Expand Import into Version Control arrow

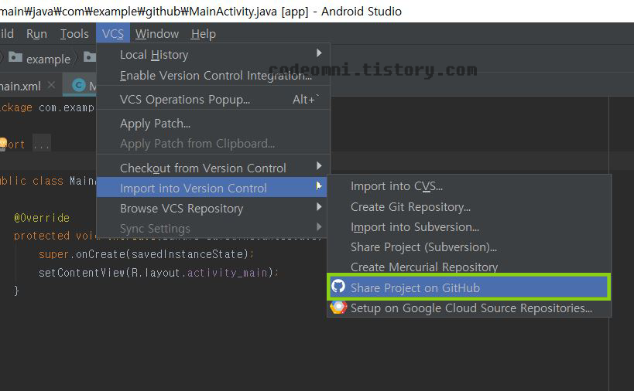(319, 186)
